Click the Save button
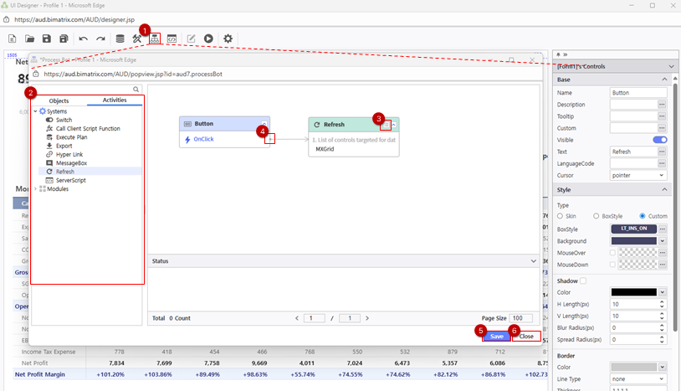This screenshot has width=681, height=391. [497, 336]
